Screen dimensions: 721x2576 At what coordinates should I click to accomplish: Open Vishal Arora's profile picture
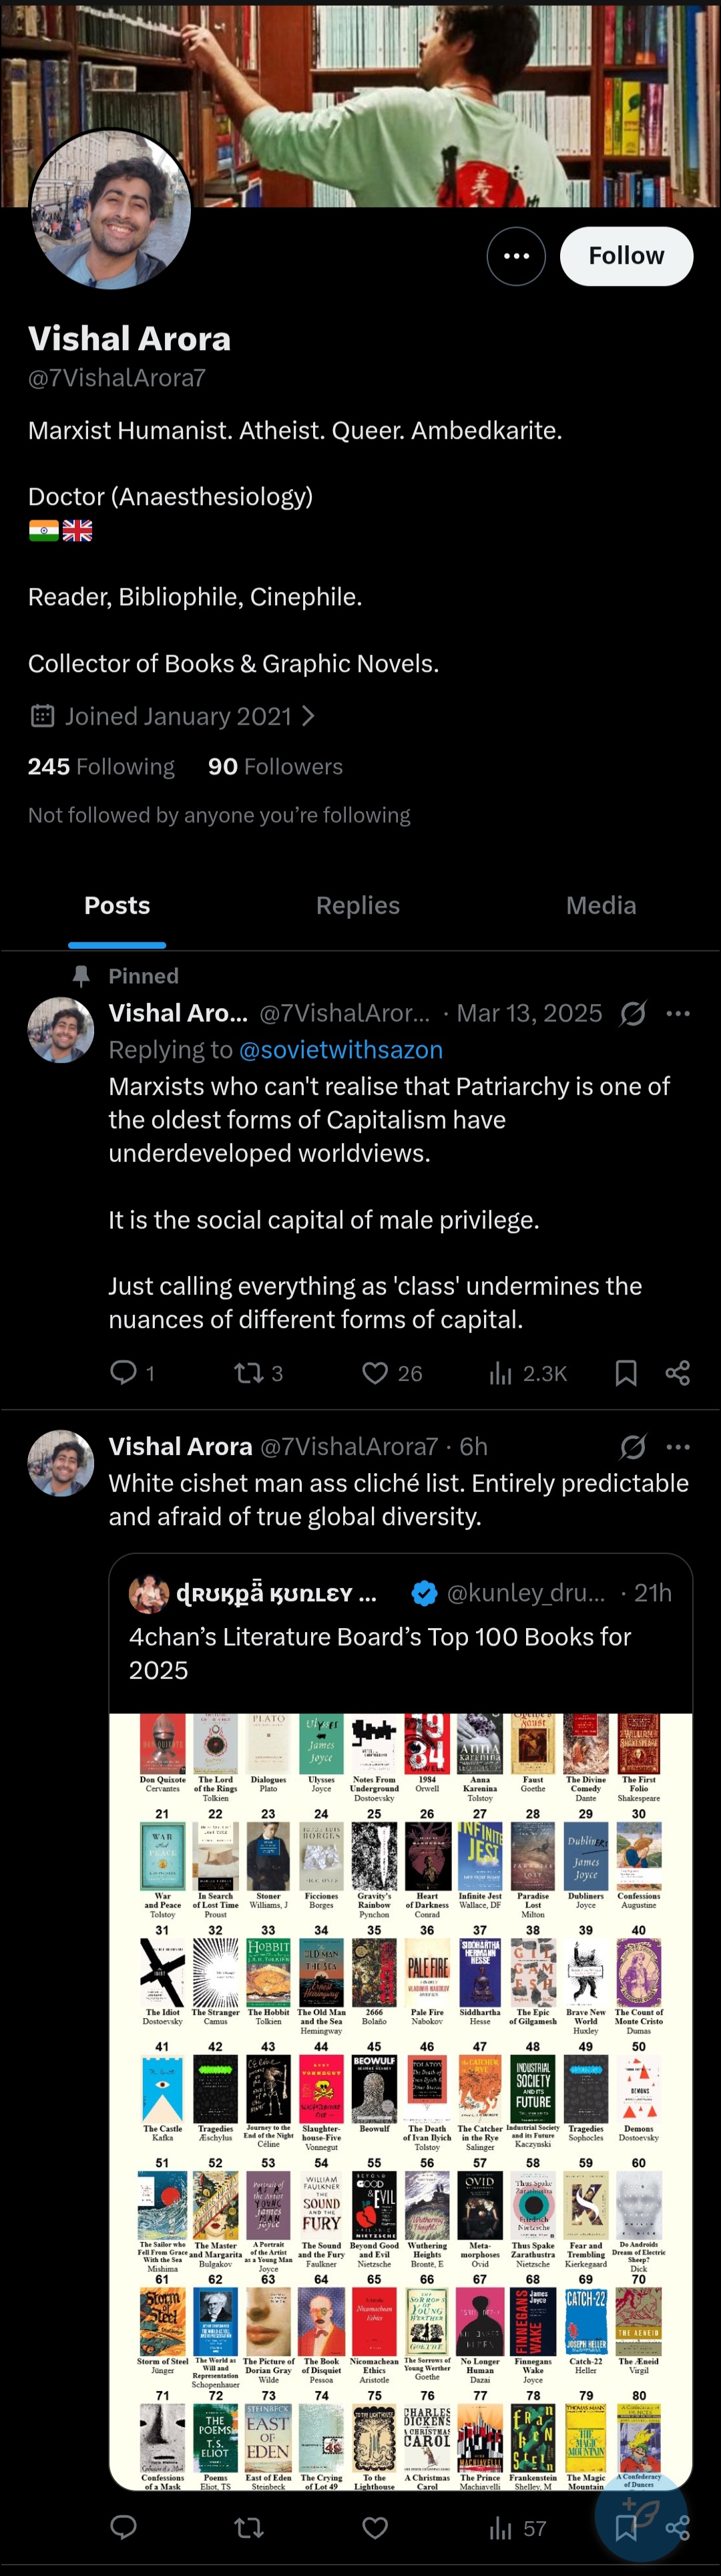(111, 208)
